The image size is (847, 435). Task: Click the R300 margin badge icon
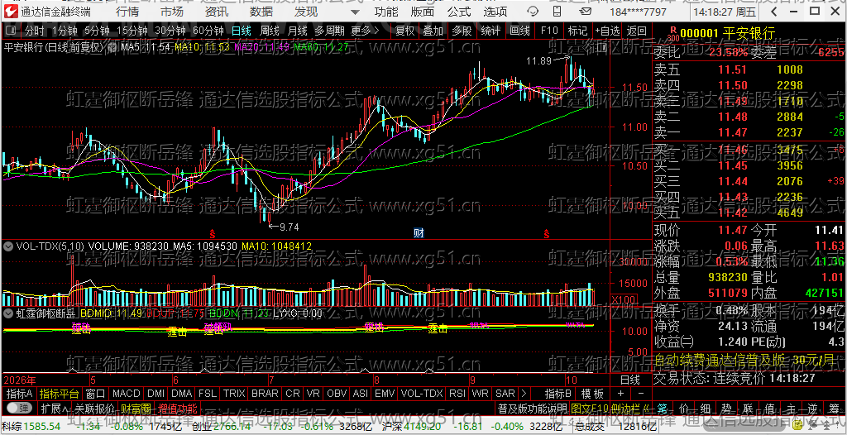point(672,34)
